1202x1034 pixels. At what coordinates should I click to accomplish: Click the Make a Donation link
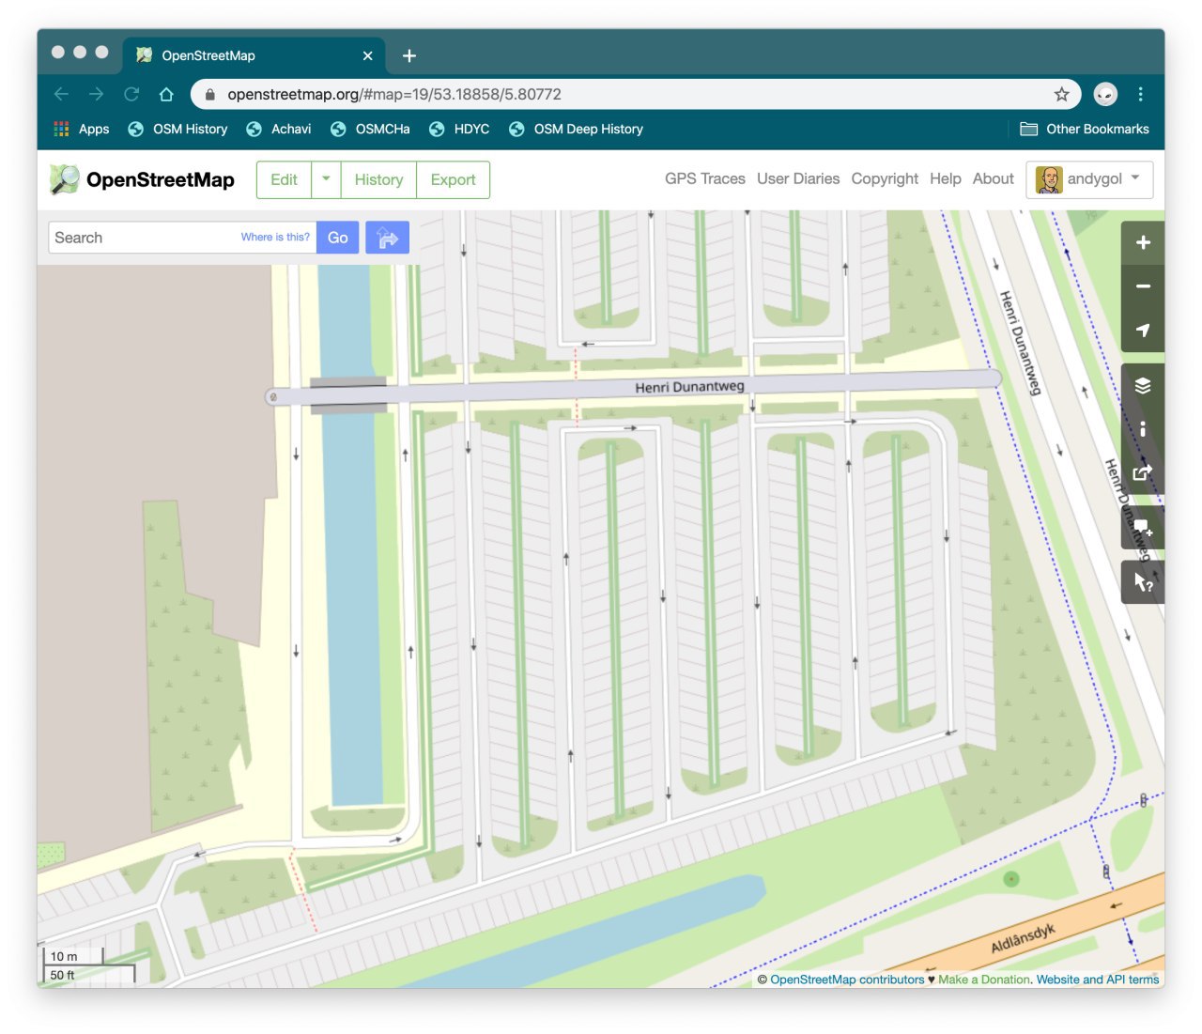tap(983, 980)
